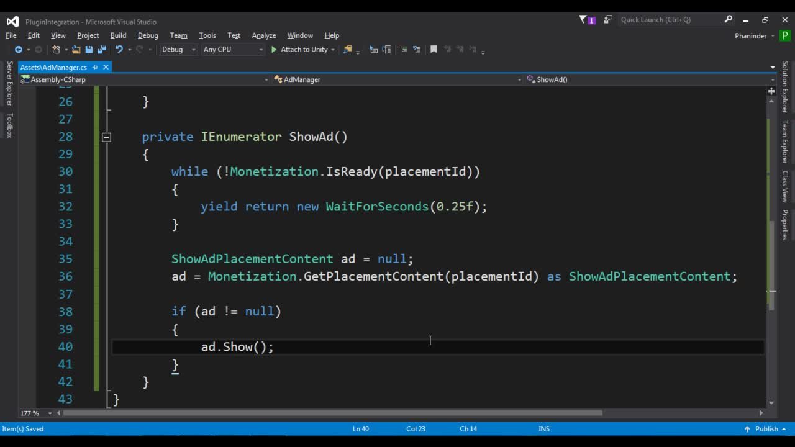
Task: Click the bookmark icon in the toolbar
Action: [434, 50]
